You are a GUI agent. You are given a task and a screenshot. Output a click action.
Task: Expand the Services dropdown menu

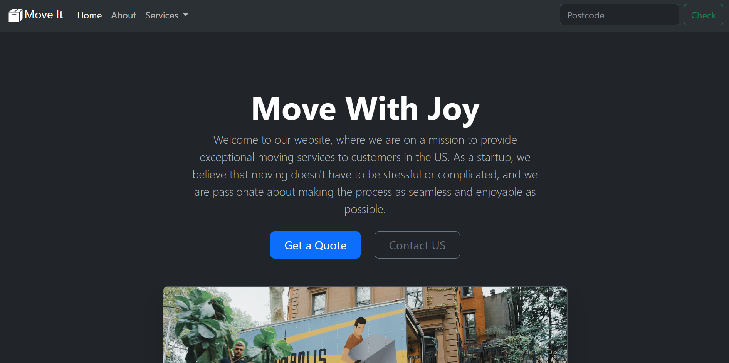167,15
